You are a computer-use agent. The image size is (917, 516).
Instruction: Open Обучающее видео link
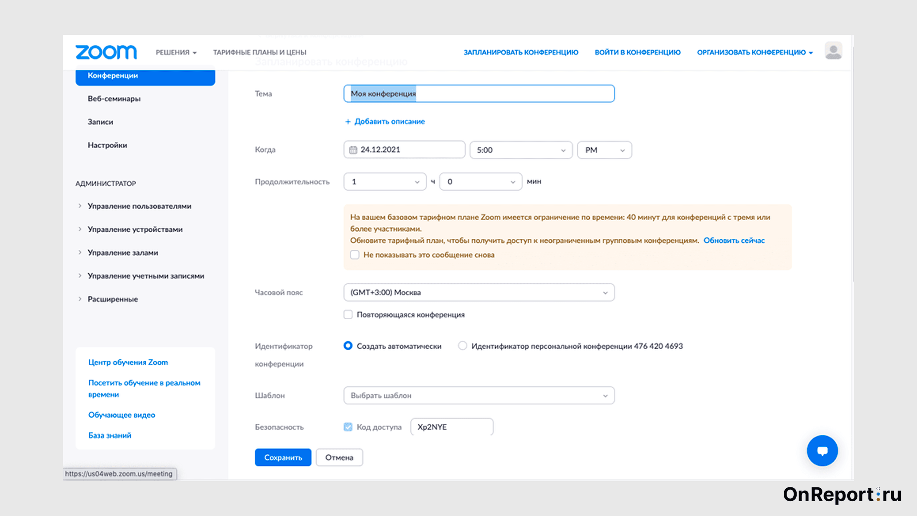[x=121, y=415]
